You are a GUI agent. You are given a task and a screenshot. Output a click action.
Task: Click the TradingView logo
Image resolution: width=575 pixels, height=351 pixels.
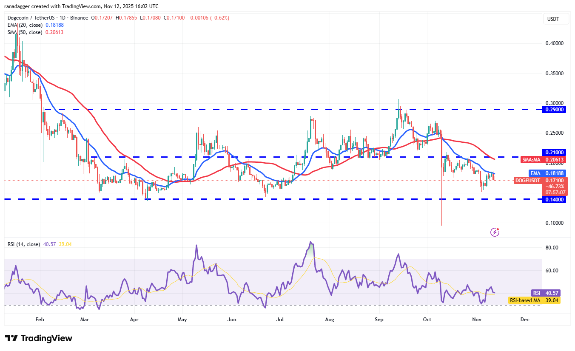coord(37,338)
